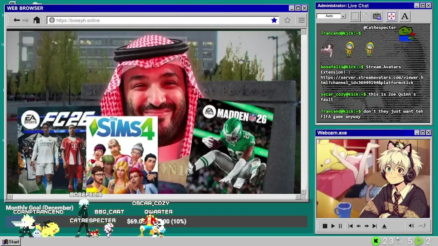Click the frog holding rose emote
Viewport: 438px width, 246px height.
(x=407, y=34)
